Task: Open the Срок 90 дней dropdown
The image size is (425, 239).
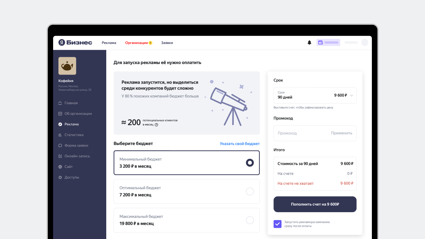Action: point(315,95)
